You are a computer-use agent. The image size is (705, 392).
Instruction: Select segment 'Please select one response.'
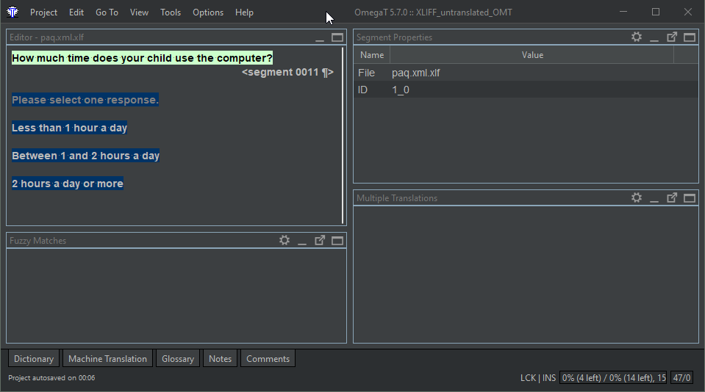[85, 100]
